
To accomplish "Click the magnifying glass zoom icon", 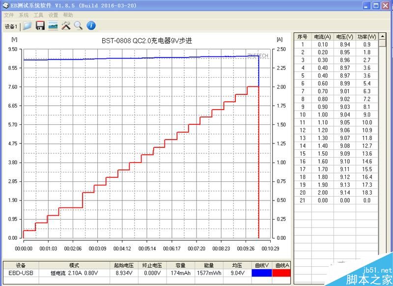I will pos(78,26).
